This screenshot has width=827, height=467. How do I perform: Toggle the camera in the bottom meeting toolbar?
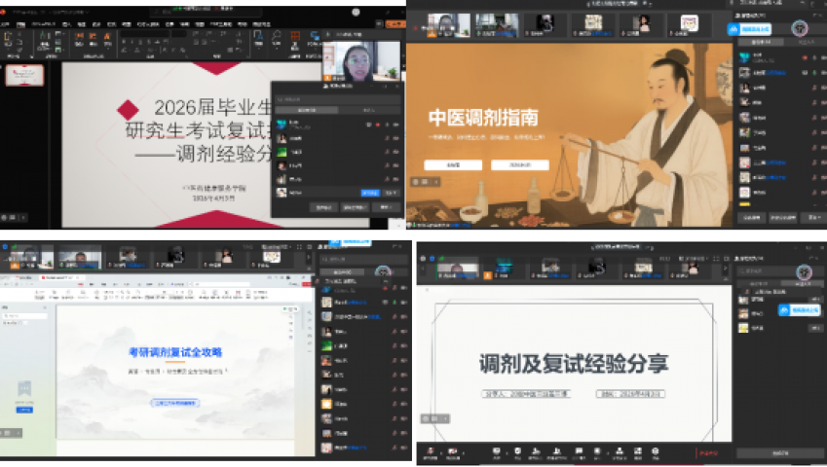pos(453,452)
